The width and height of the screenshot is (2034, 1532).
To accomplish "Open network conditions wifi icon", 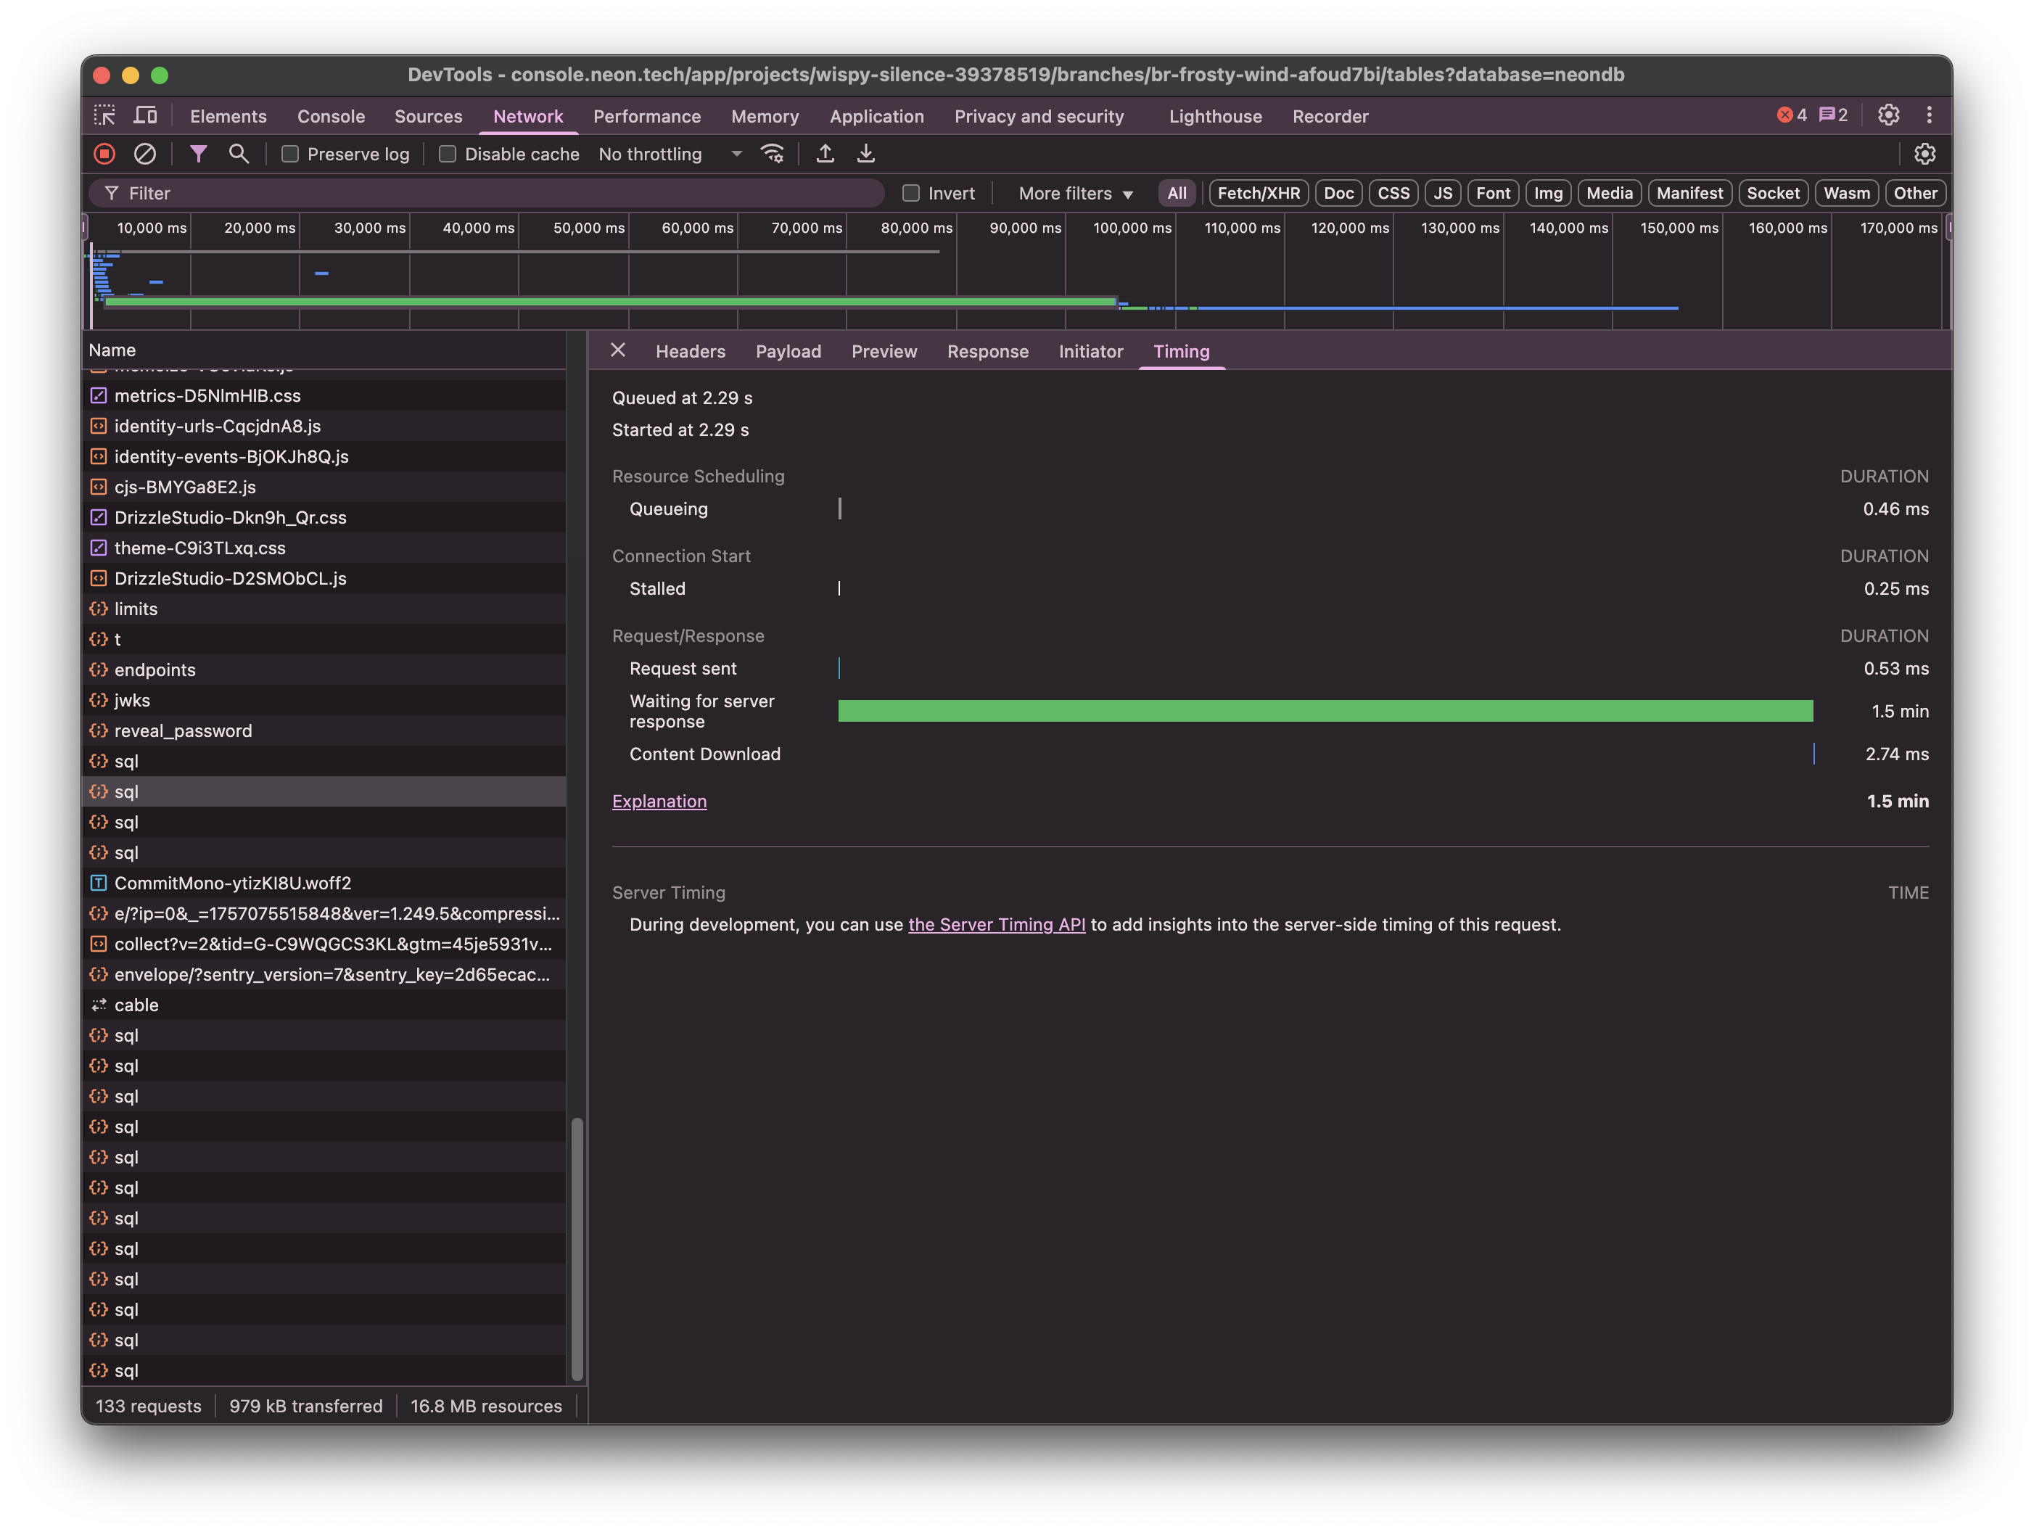I will tap(773, 155).
